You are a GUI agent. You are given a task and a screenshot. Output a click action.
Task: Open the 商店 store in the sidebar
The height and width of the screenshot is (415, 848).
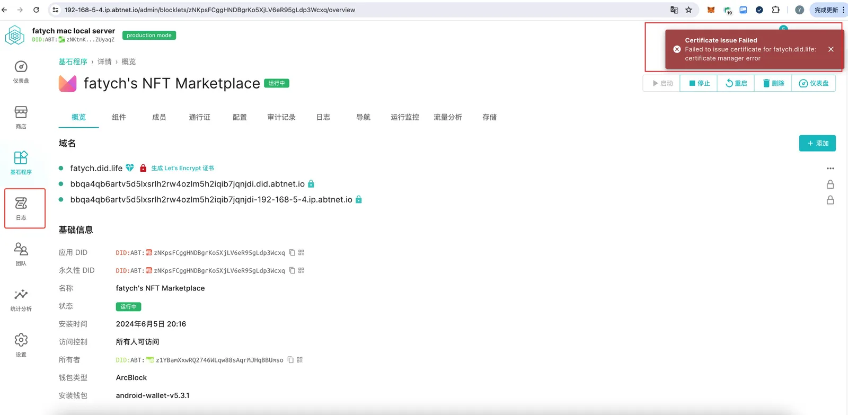[x=21, y=117]
